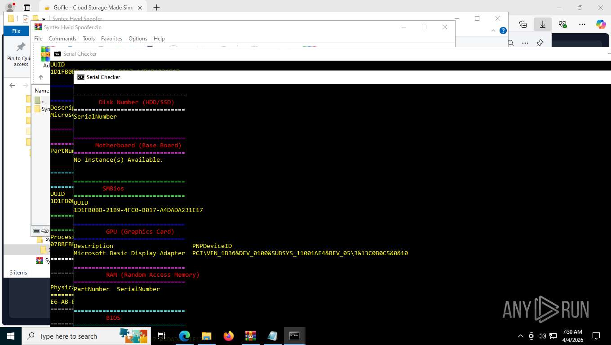
Task: Click taskbar clock showing 7:30 AM
Action: tap(572, 336)
